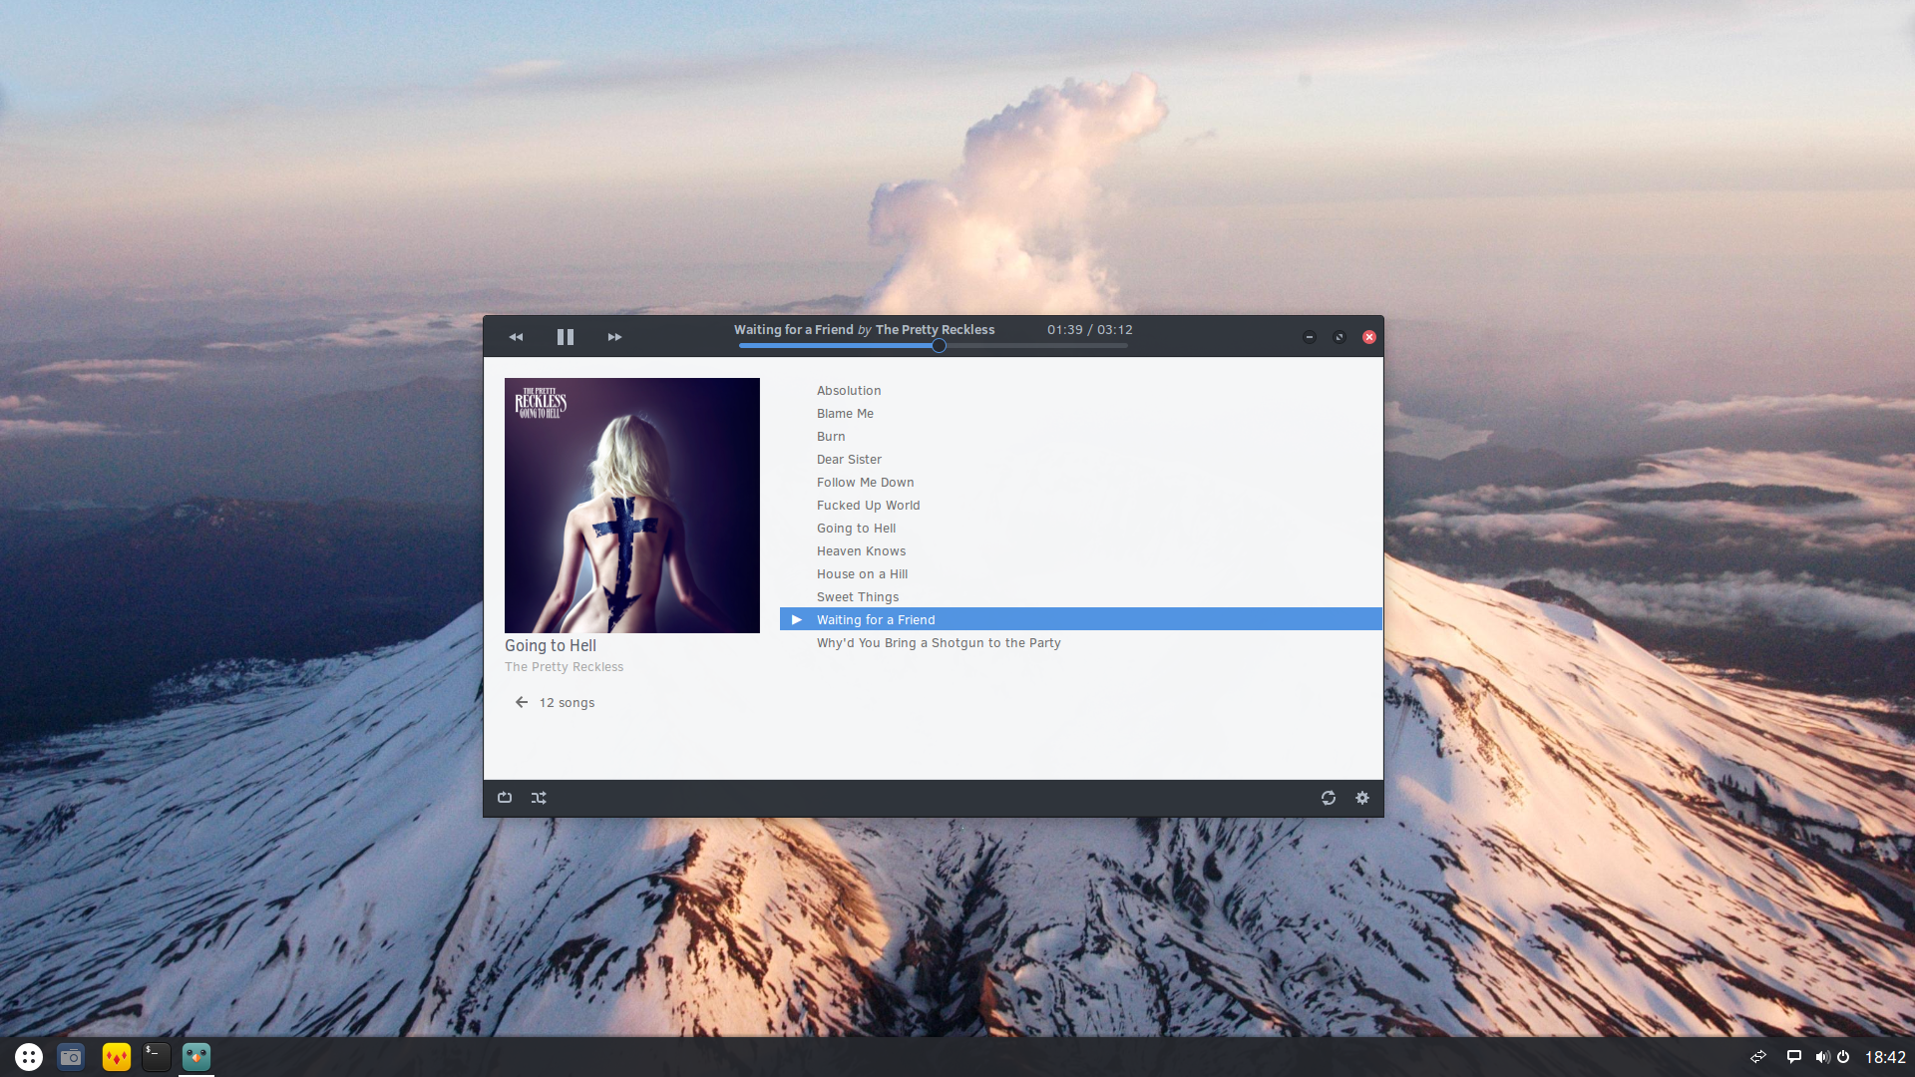Open the volume control in the tray

1822,1057
